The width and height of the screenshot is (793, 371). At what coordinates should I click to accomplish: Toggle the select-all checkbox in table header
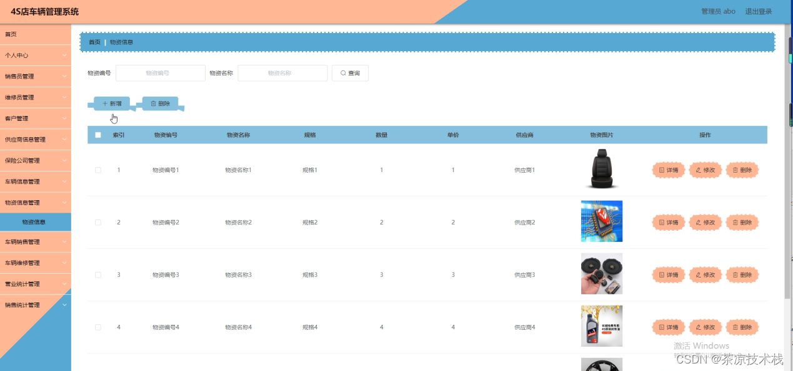coord(97,134)
